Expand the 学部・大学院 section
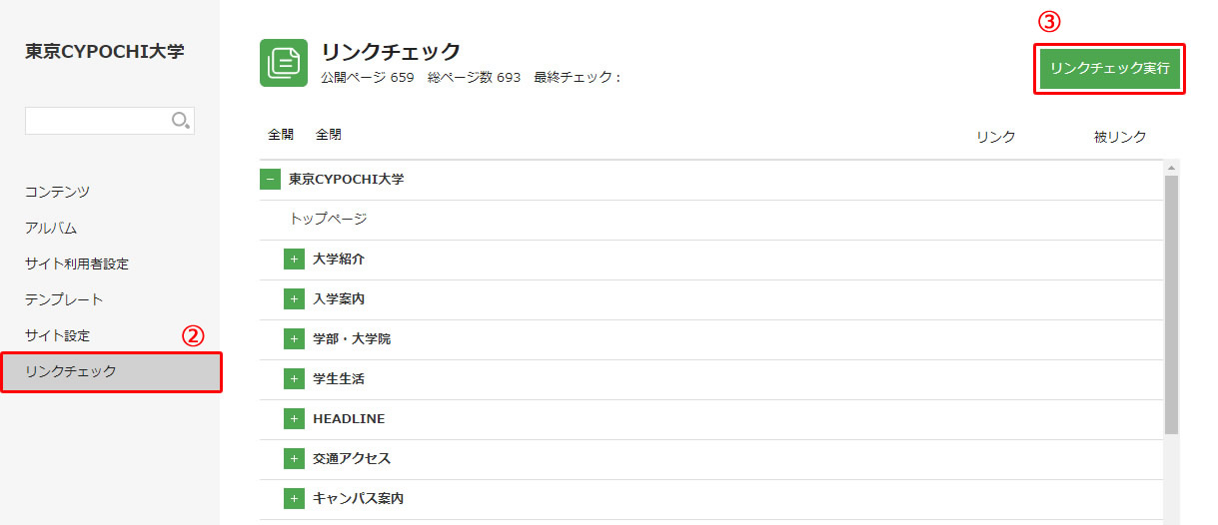Viewport: 1218px width, 525px height. 294,339
